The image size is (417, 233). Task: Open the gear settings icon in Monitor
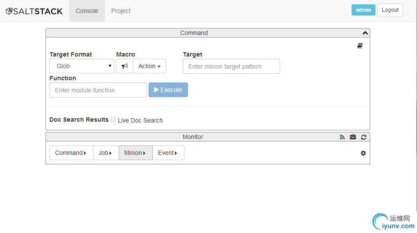tap(363, 153)
